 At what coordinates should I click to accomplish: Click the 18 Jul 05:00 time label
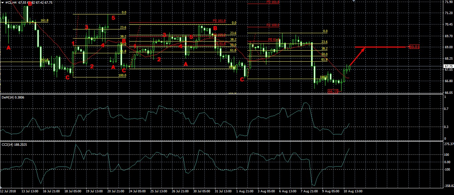coord(73,192)
